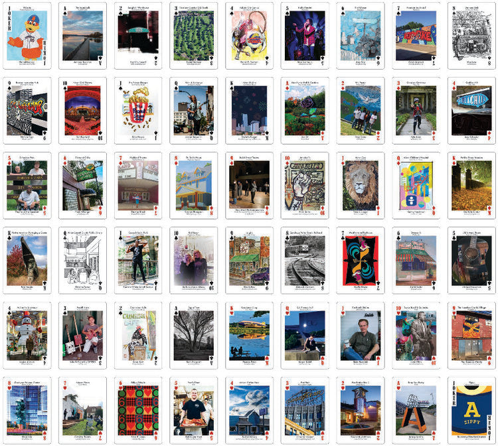The width and height of the screenshot is (498, 447).
Task: Pick the Ace of Clubs bare tree card
Action: 194,336
